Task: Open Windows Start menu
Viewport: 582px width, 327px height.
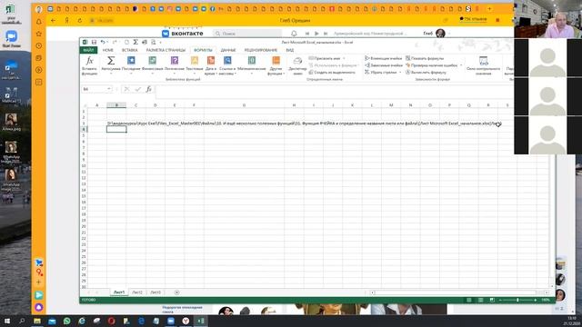Action: 7,321
